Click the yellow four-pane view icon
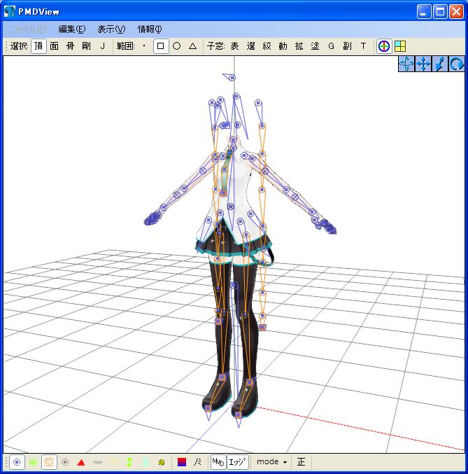This screenshot has height=474, width=468. click(400, 46)
